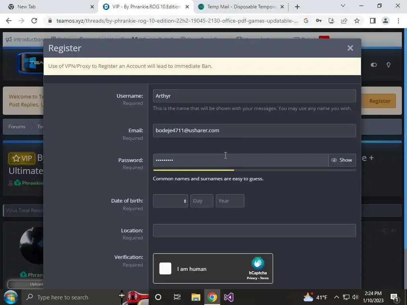Click the install app icon in address bar

click(331, 21)
